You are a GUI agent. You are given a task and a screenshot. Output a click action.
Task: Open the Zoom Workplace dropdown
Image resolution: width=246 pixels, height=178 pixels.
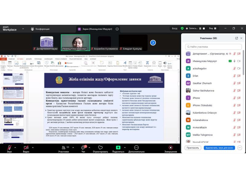tap(23, 29)
